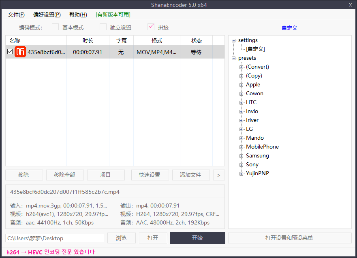Expand the Apple preset group
357x258 pixels.
242,85
